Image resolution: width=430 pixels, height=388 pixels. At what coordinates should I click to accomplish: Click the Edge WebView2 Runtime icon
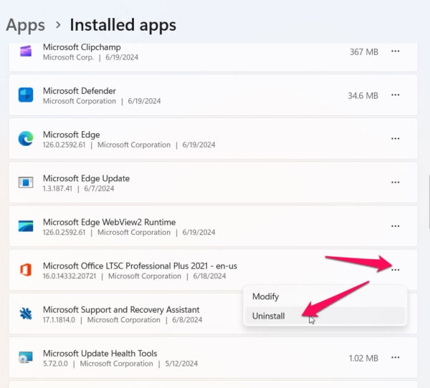click(26, 226)
